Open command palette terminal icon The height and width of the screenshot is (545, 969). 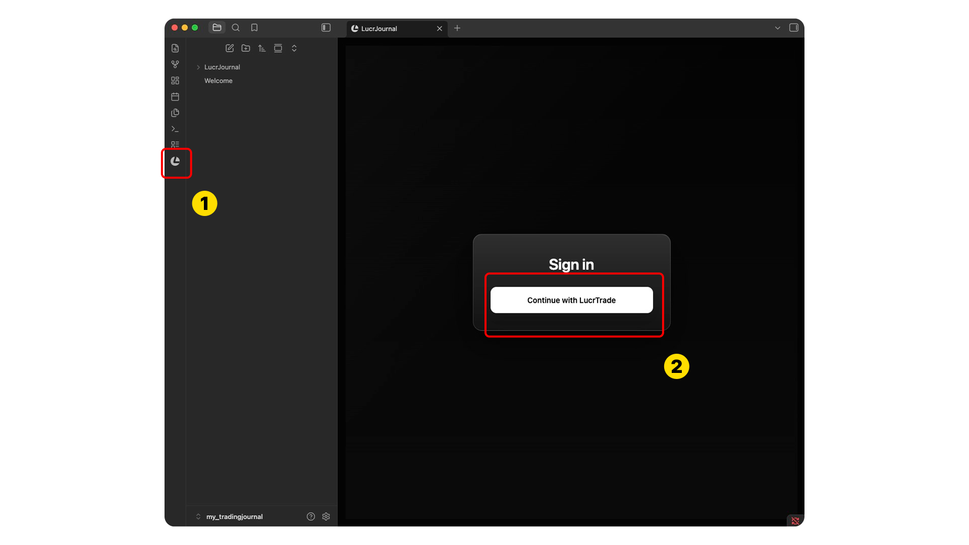[x=175, y=129]
